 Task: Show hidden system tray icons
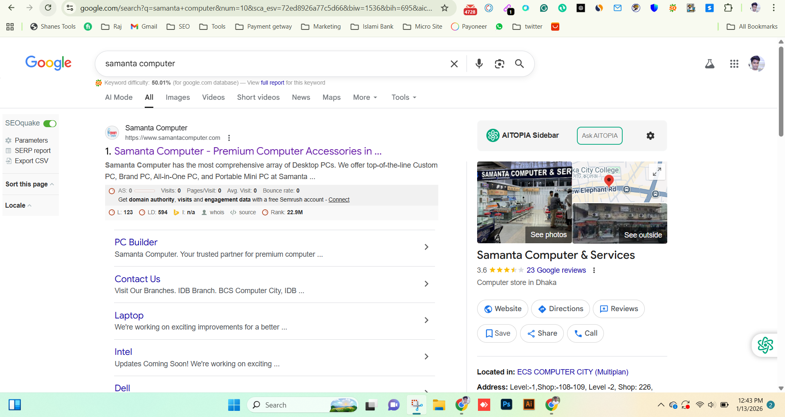661,405
